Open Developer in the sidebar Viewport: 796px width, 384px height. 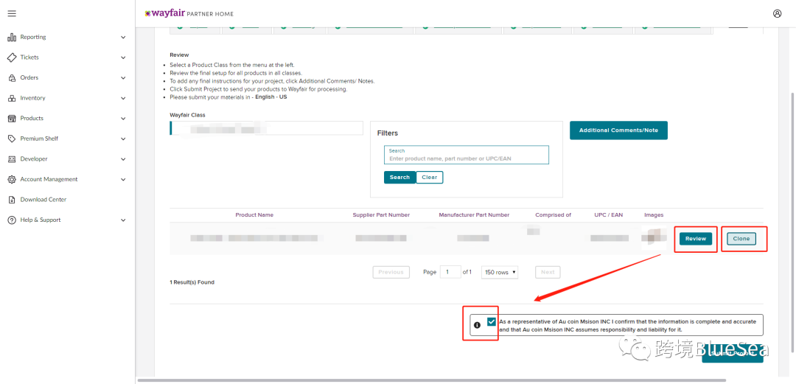click(33, 159)
